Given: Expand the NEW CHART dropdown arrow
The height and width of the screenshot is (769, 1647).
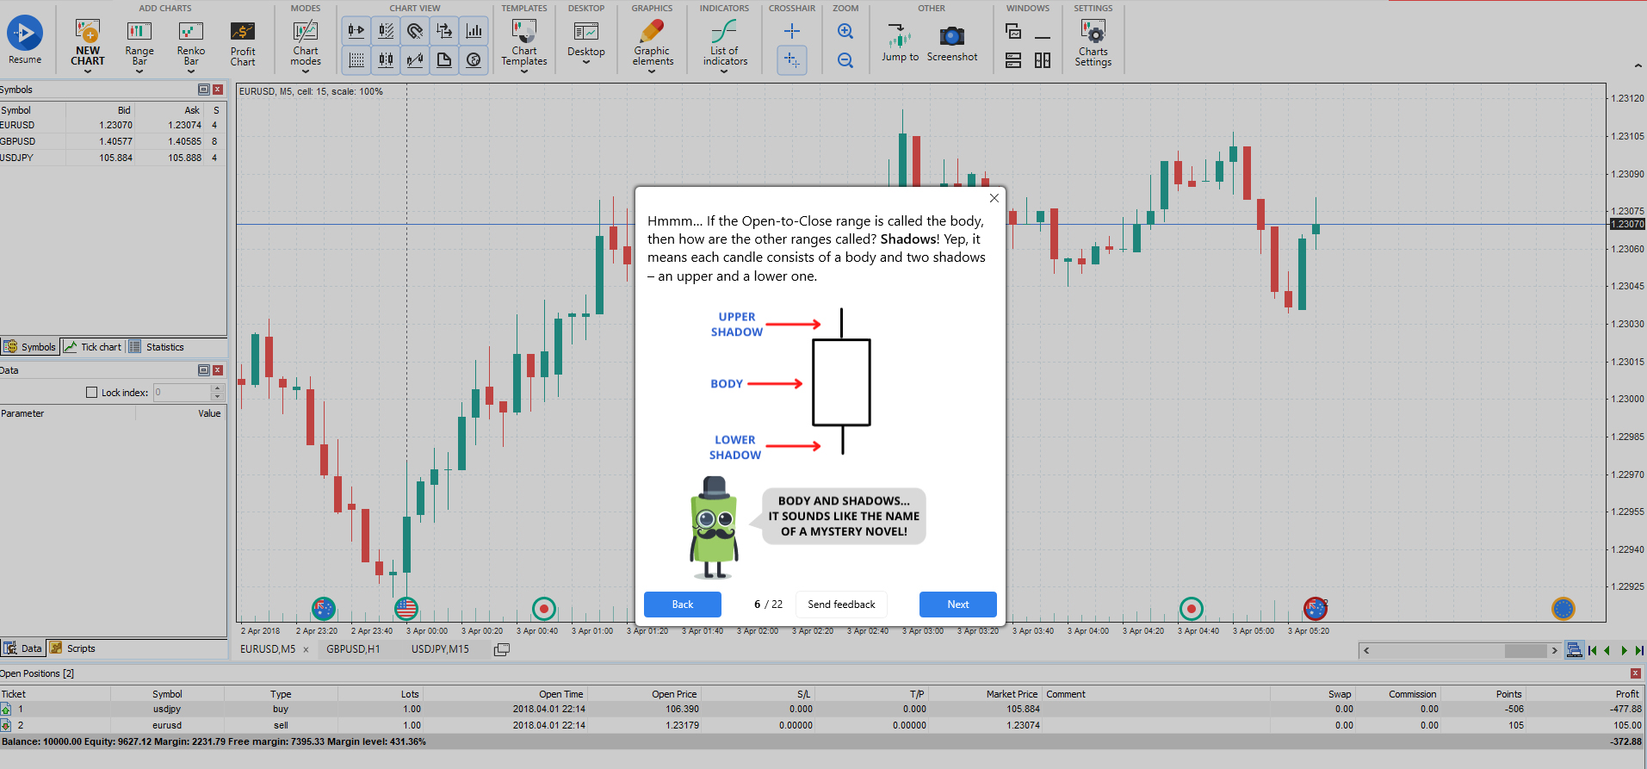Looking at the screenshot, I should (x=88, y=71).
